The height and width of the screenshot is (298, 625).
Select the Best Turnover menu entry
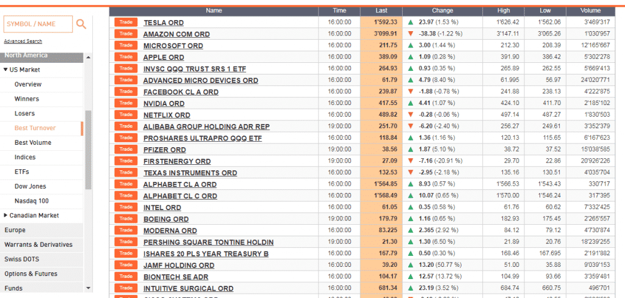(x=35, y=128)
